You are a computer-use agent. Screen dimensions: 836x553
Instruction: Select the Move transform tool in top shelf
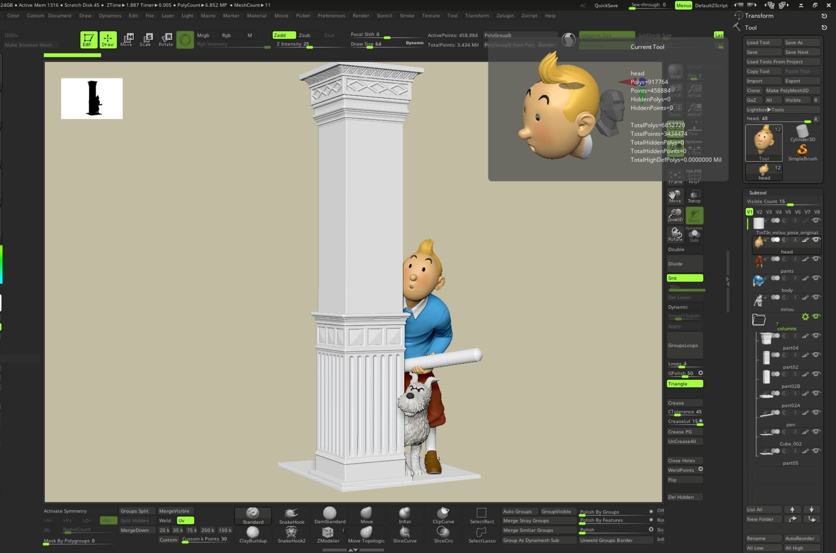(127, 40)
